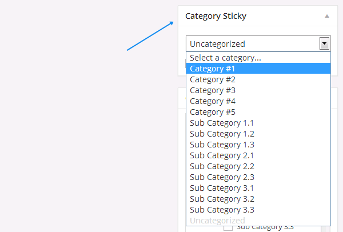This screenshot has height=232, width=343.
Task: Pick Sub Category 2.3
Action: [x=258, y=177]
